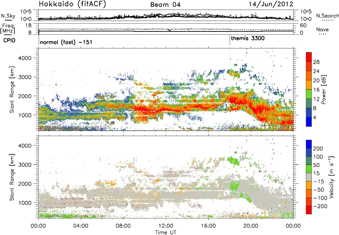The width and height of the screenshot is (339, 235).
Task: Select the 2000 tick in velocity panel
Action: click(25, 184)
